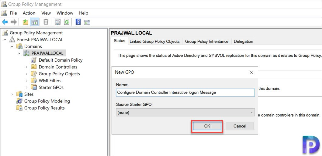Click the Forest PRAJWAL.LOCAL triangle icon

pos(12,39)
